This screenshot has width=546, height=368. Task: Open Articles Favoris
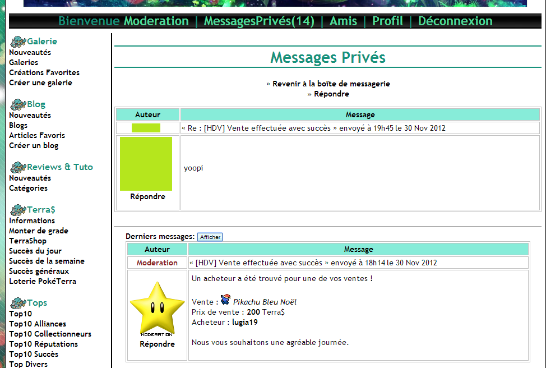[37, 135]
